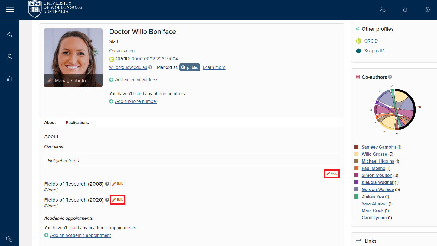The image size is (437, 246).
Task: Open system settings gear in sidebar
Action: pyautogui.click(x=9, y=239)
